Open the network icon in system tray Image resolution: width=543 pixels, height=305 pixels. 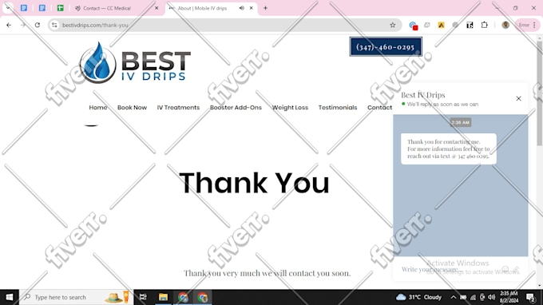(473, 297)
